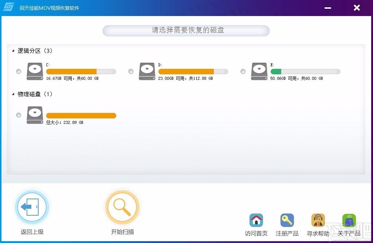
Task: Click the C: drive disk icon
Action: point(35,71)
